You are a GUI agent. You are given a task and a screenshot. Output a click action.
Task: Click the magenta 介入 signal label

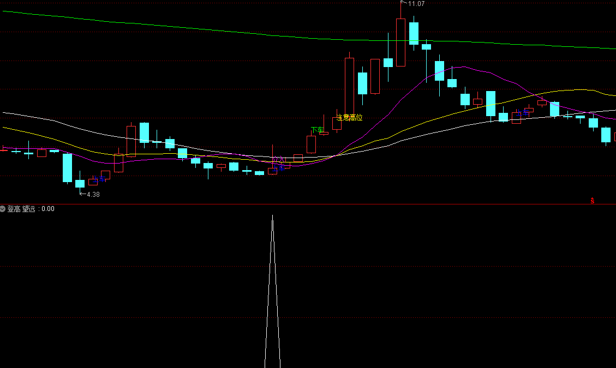point(278,159)
